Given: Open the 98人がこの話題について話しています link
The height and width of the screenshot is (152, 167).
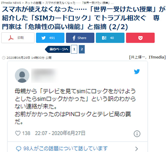Looking at the screenshot, I should [65, 148].
